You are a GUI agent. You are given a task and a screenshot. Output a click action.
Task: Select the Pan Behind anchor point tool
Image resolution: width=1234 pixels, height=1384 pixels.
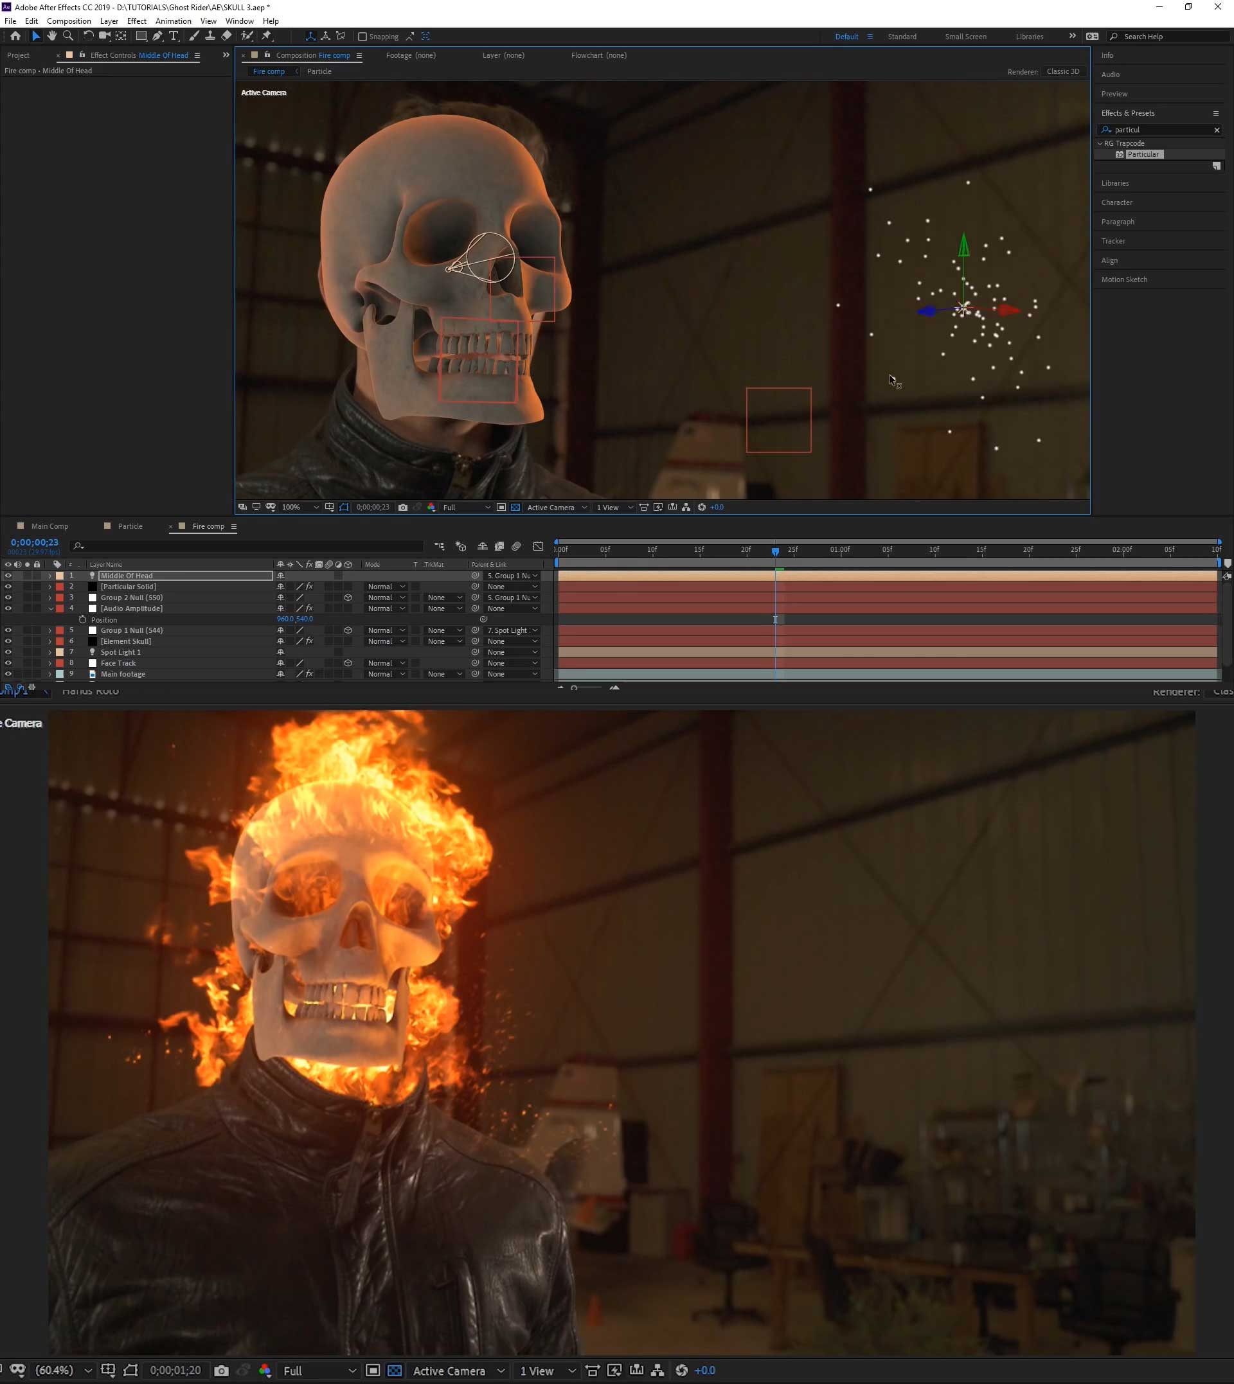121,36
